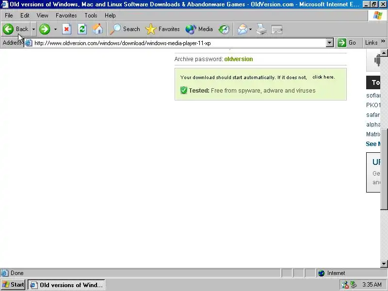Click the Internet Explorer icon in title bar

pos(5,4)
